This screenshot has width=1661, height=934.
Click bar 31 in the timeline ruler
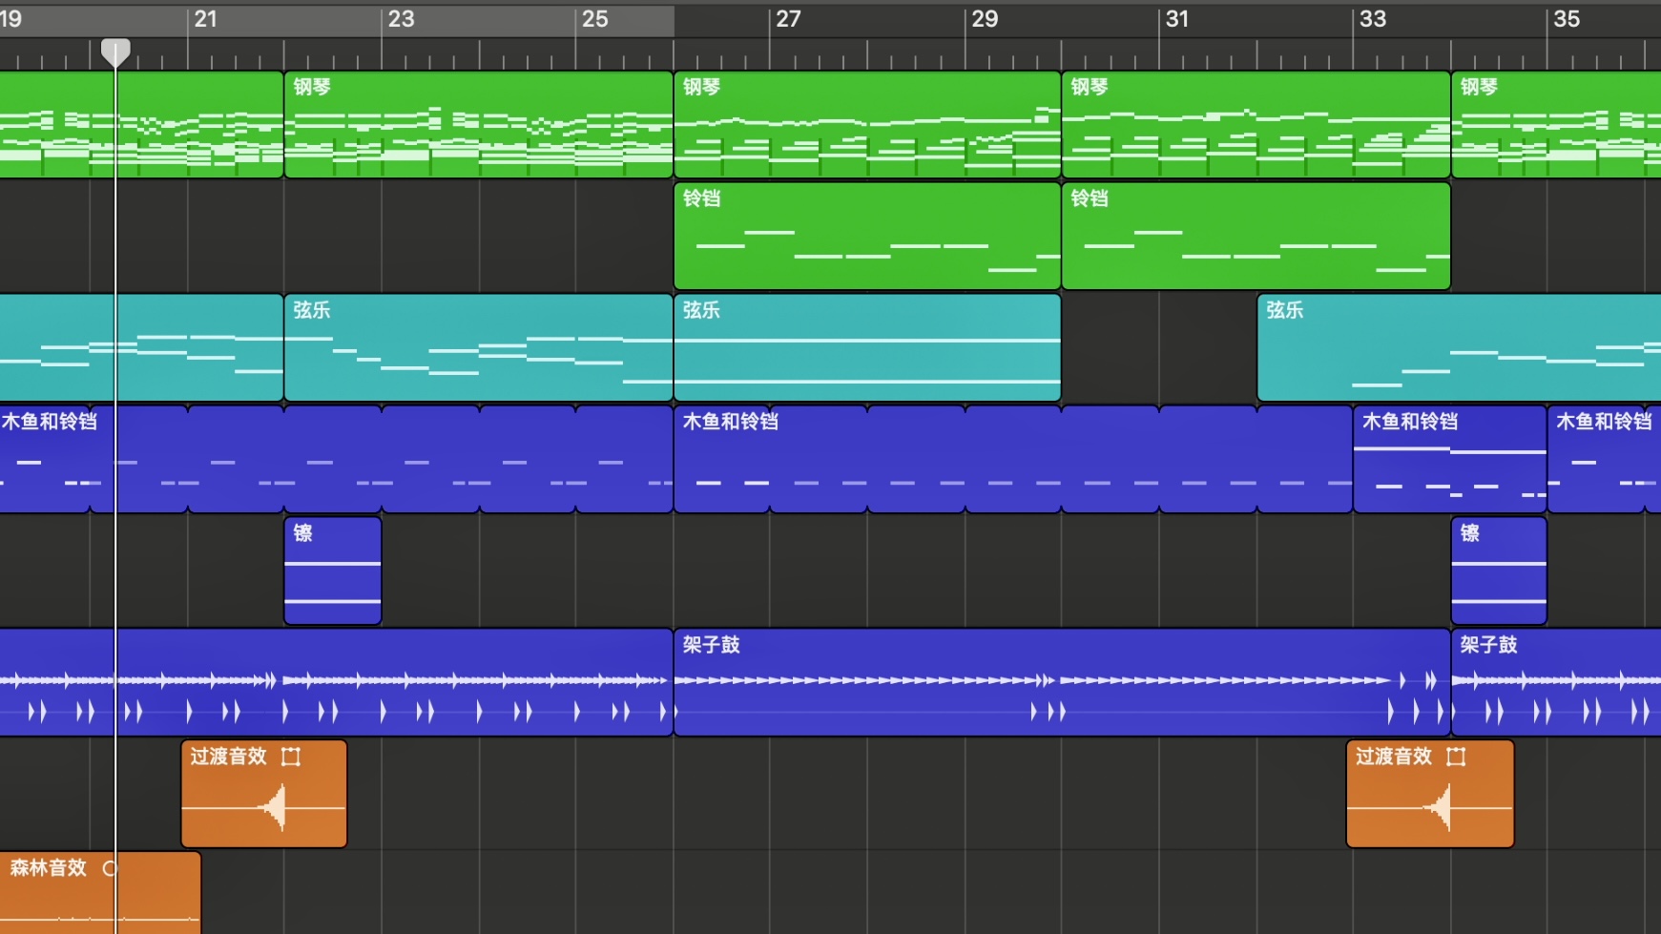(1177, 19)
